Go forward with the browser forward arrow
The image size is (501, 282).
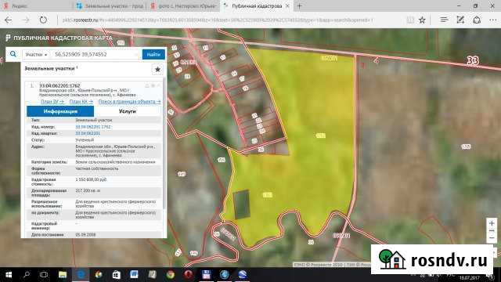click(x=26, y=20)
